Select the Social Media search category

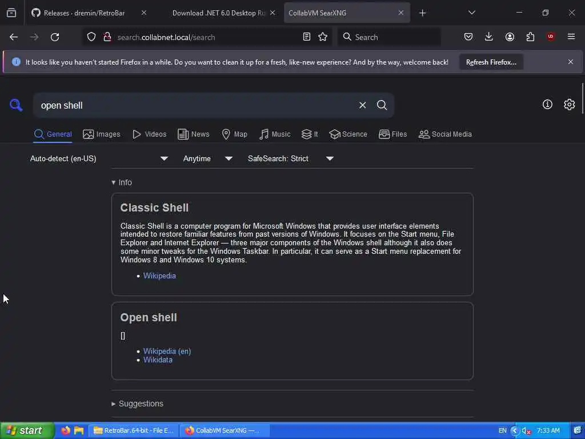click(445, 134)
